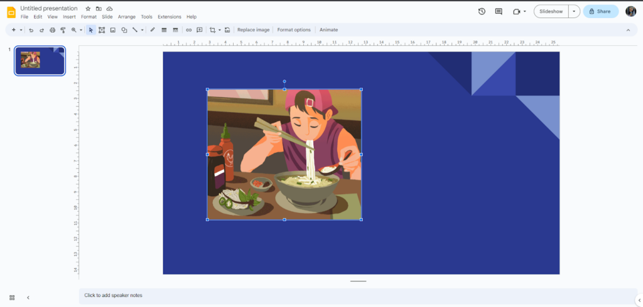Collapse the filmstrip panel arrow
Viewport: 643px width, 307px height.
28,298
